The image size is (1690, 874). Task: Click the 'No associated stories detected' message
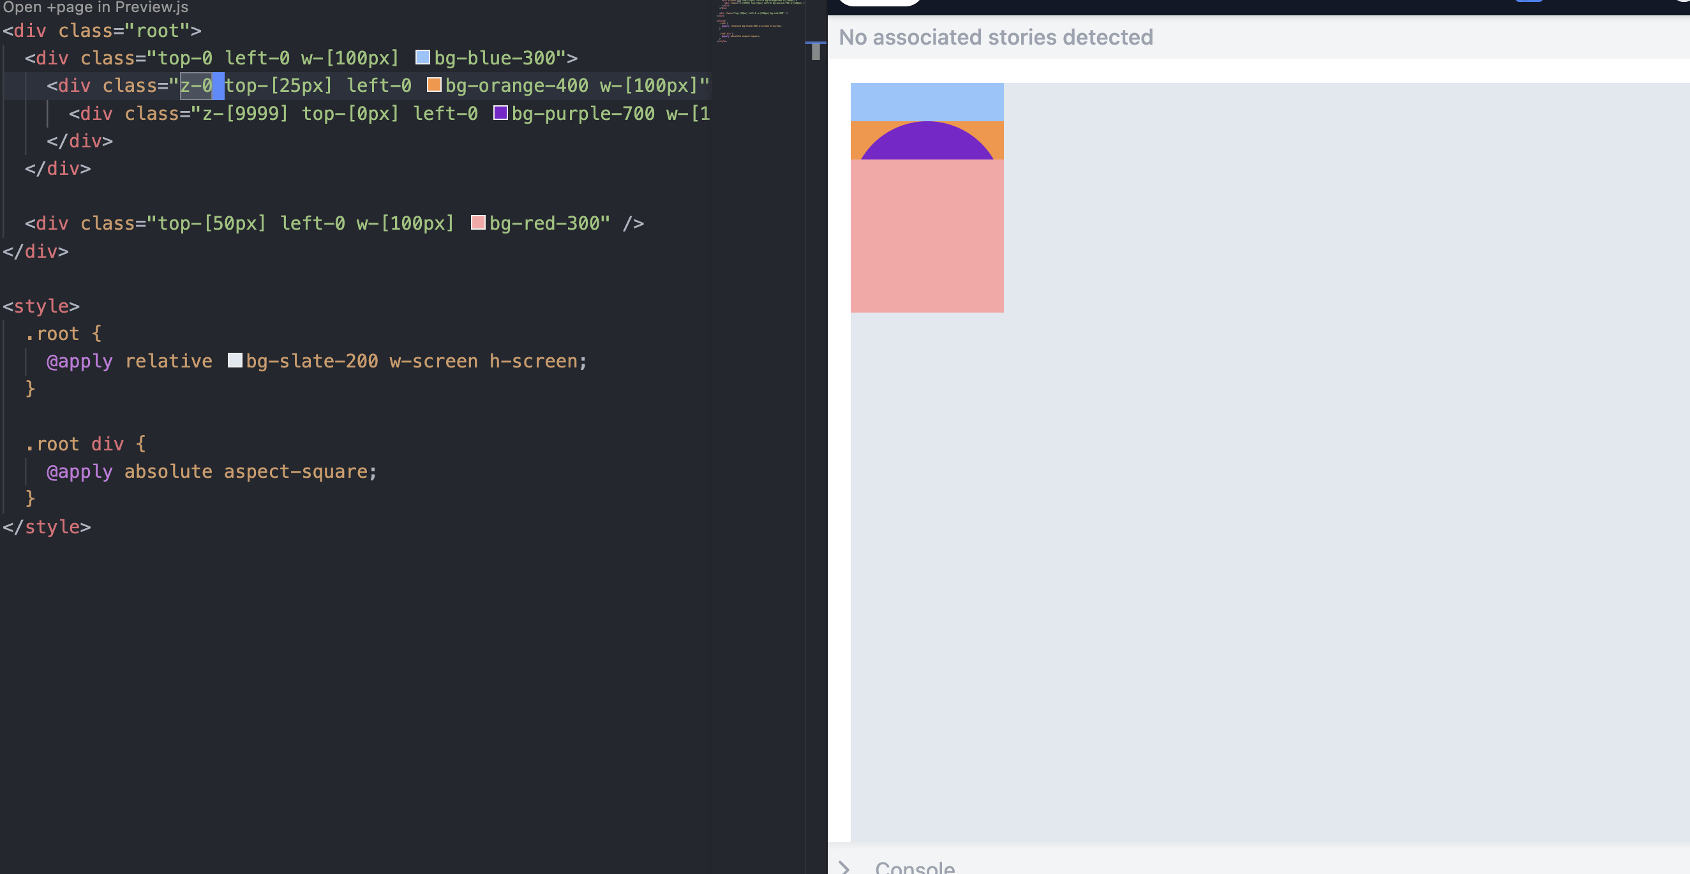(x=995, y=38)
